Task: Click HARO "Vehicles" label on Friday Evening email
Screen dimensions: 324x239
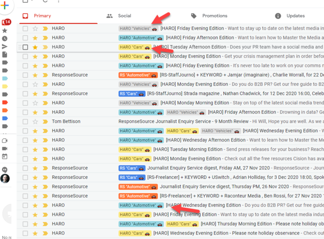Action: coord(139,29)
